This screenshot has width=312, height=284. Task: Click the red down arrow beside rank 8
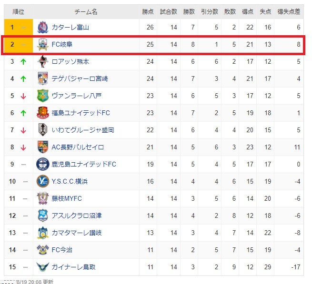pos(23,147)
